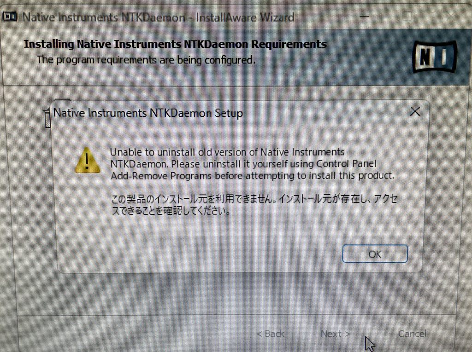Click the yellow warning triangle icon

point(87,160)
